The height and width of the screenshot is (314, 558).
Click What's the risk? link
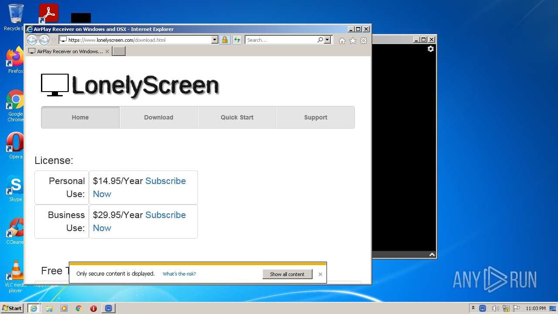pos(179,274)
